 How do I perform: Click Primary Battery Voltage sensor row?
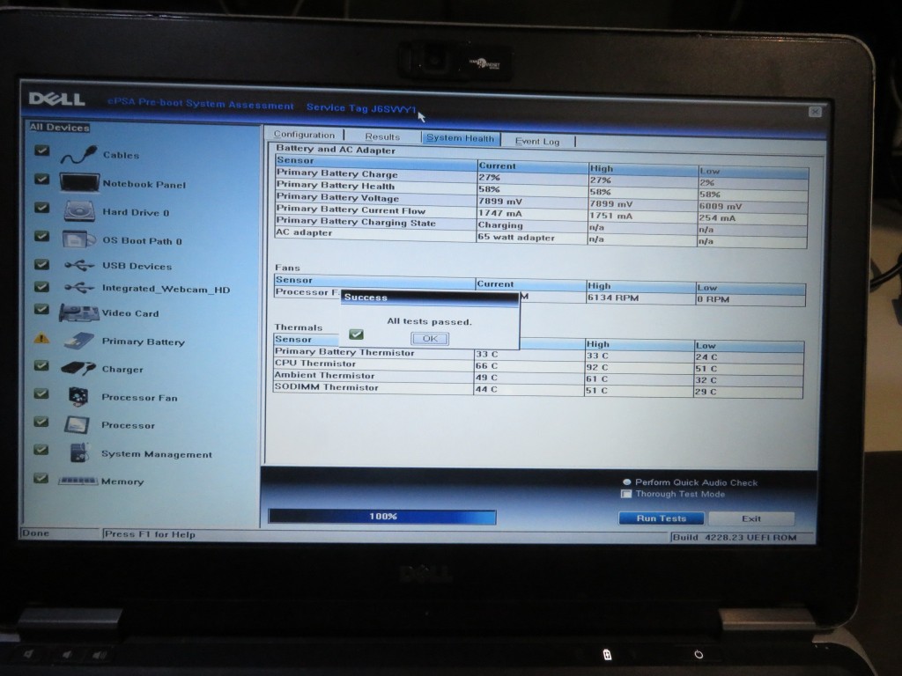click(x=542, y=201)
